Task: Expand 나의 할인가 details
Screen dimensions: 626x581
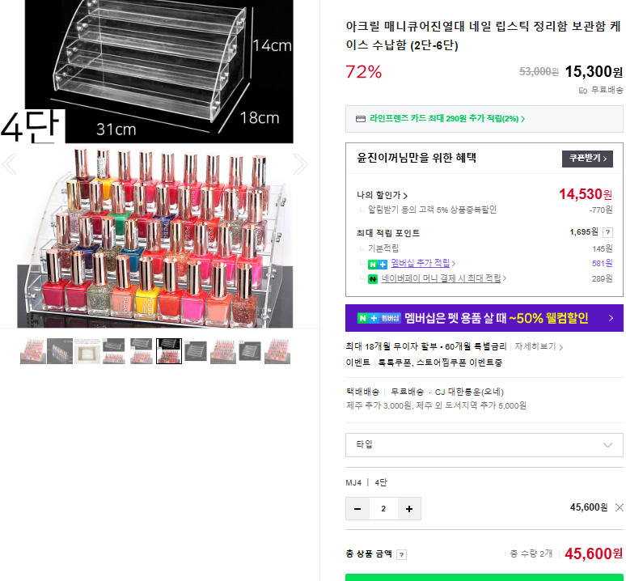Action: (382, 195)
